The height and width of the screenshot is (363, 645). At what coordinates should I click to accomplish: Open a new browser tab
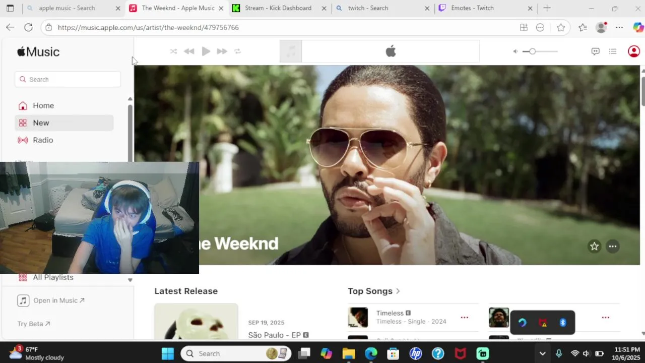coord(547,8)
